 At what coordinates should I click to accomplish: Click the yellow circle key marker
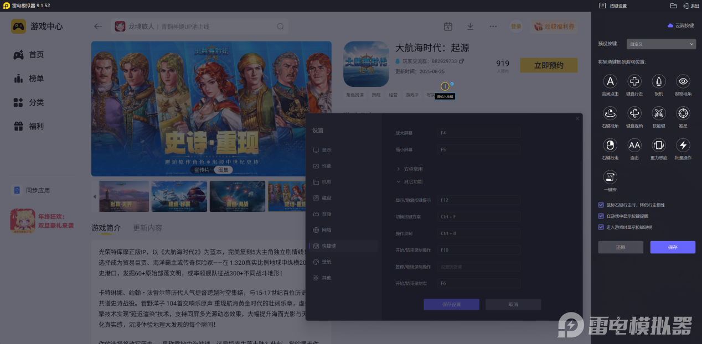point(445,86)
